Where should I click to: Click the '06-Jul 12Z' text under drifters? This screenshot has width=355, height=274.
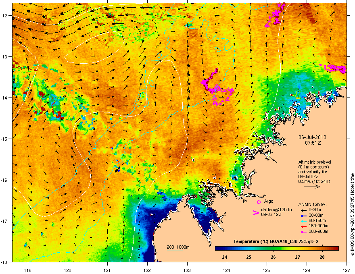point(271,214)
